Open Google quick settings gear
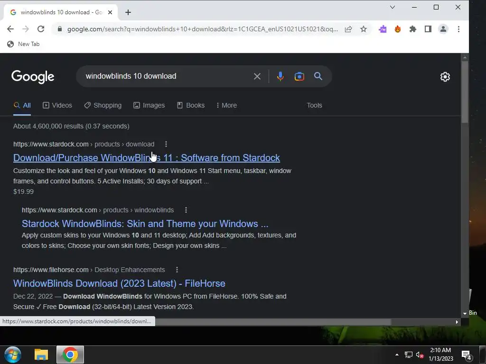Screen dimensions: 486x364 (x=445, y=77)
